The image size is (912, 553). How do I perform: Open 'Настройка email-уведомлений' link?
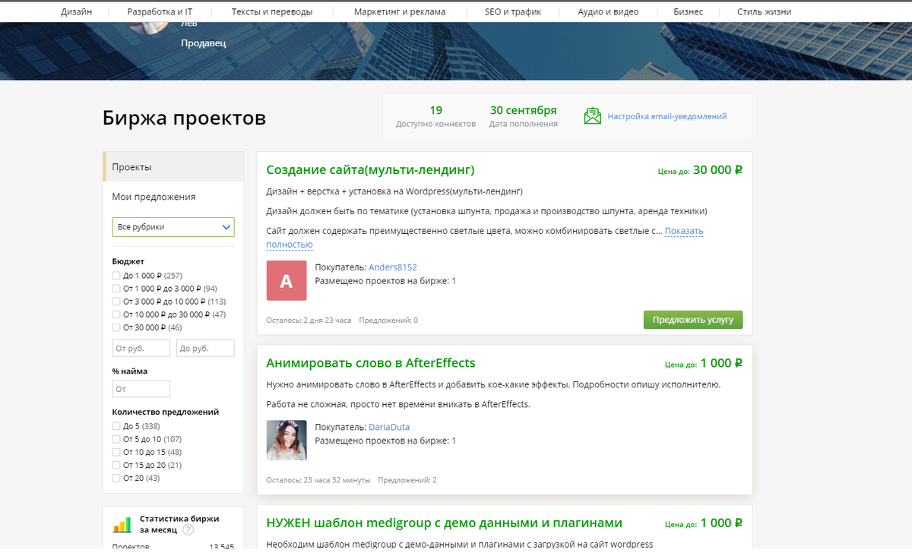click(x=667, y=116)
